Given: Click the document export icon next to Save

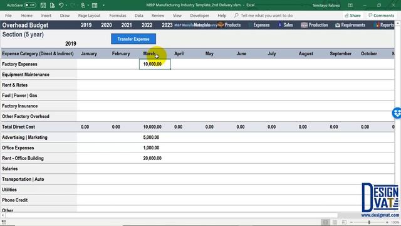Looking at the screenshot, I should pos(52,5).
